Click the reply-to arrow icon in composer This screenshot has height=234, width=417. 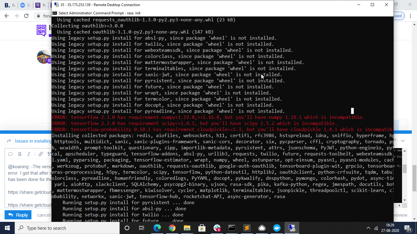click(9, 141)
